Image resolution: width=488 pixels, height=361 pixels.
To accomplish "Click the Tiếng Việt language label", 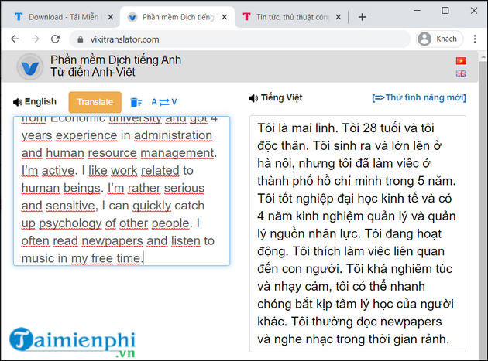I will [x=282, y=97].
